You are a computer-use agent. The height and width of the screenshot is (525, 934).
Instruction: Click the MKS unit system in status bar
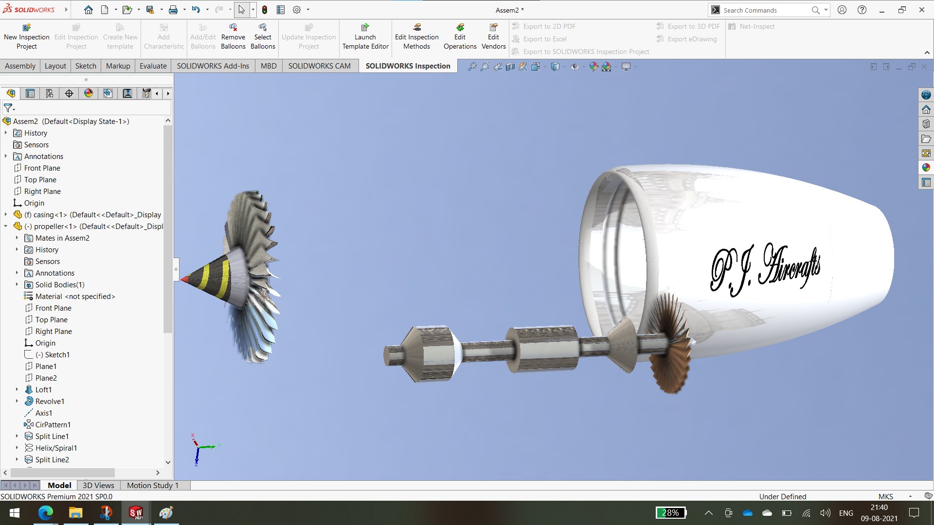pos(886,496)
